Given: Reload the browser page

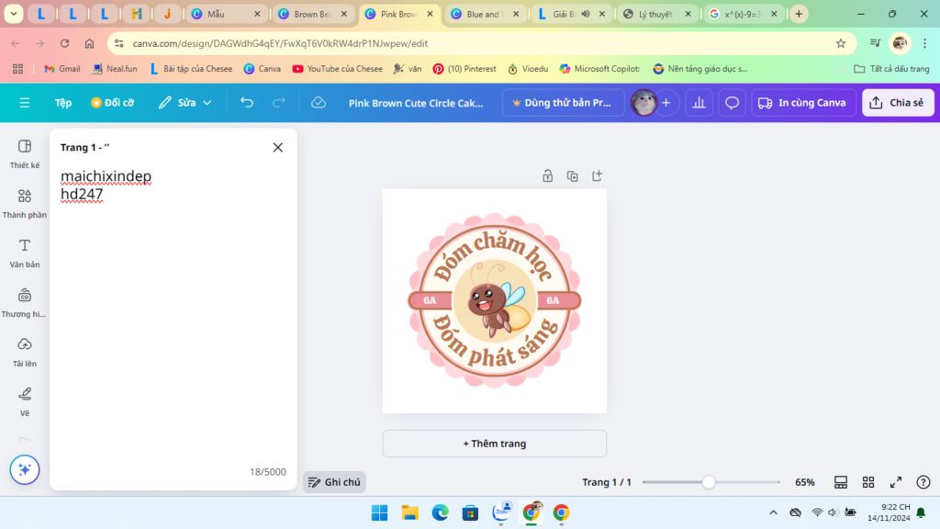Looking at the screenshot, I should coord(64,43).
